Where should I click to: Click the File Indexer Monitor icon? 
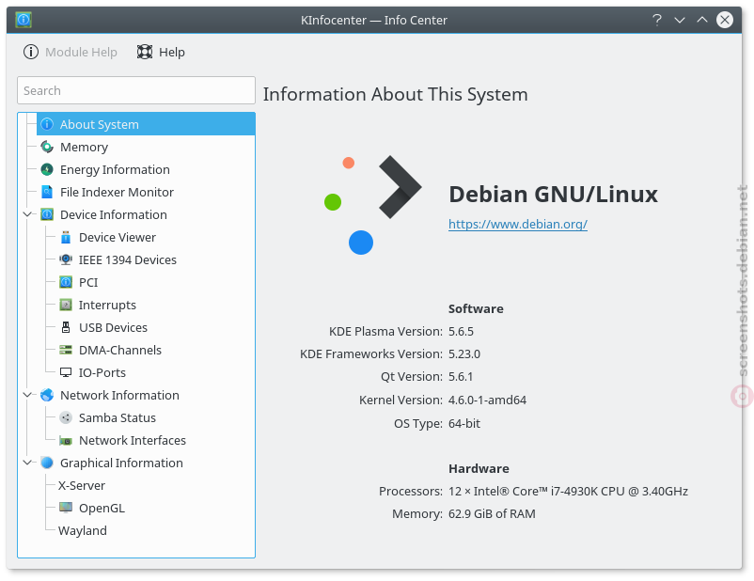(47, 192)
